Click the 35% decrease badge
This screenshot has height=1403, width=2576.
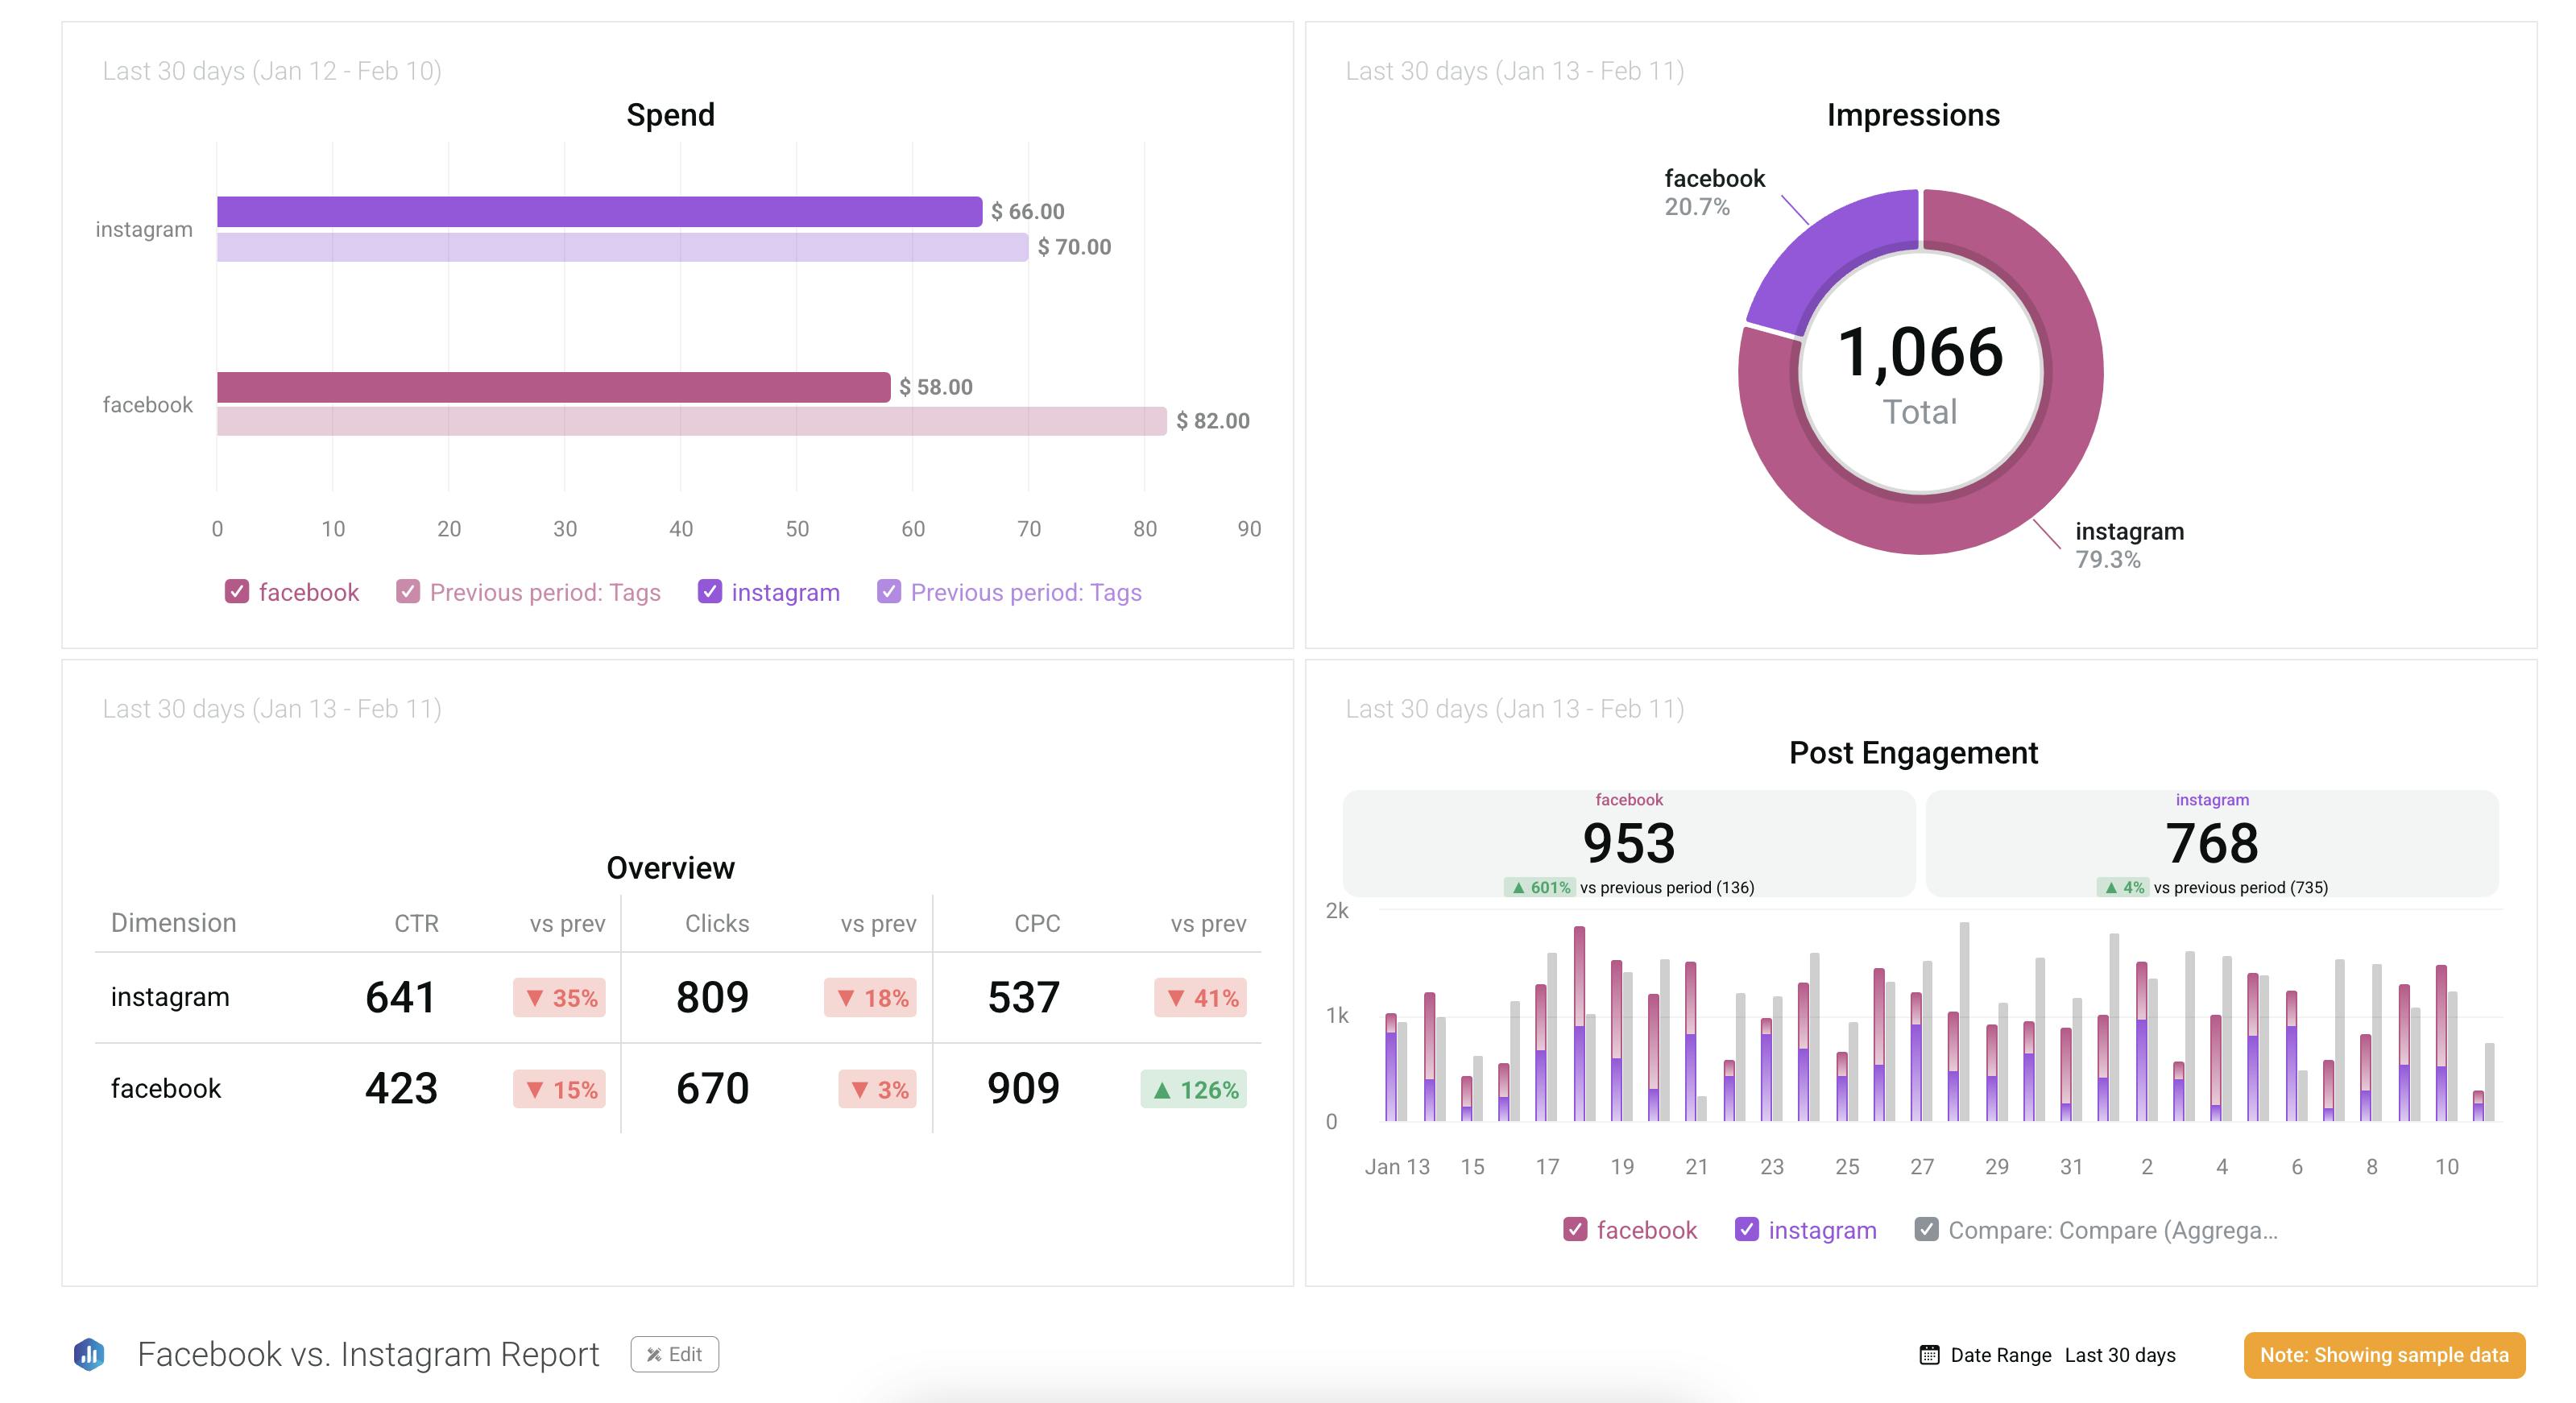[x=559, y=998]
